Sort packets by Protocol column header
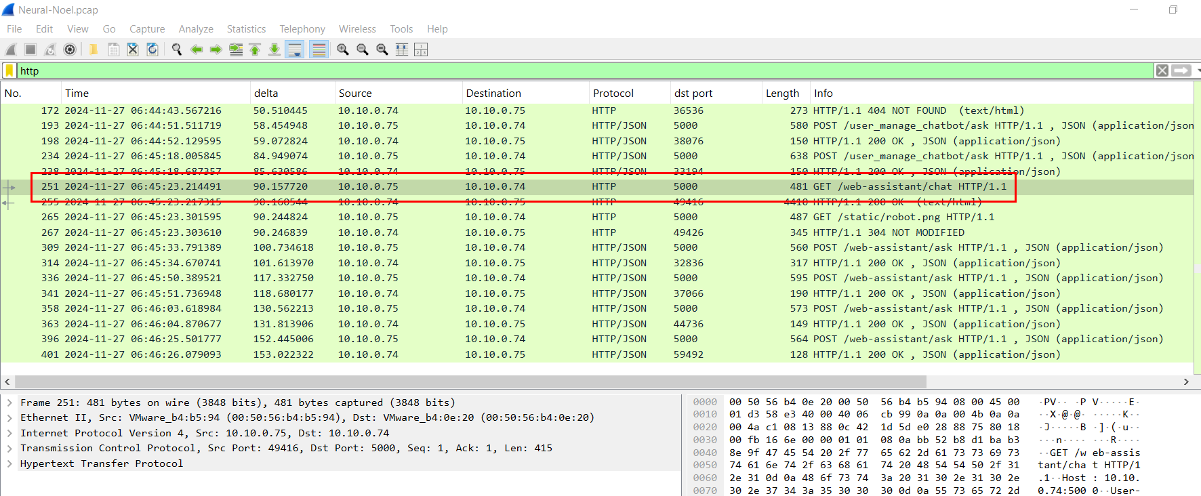 click(x=613, y=94)
